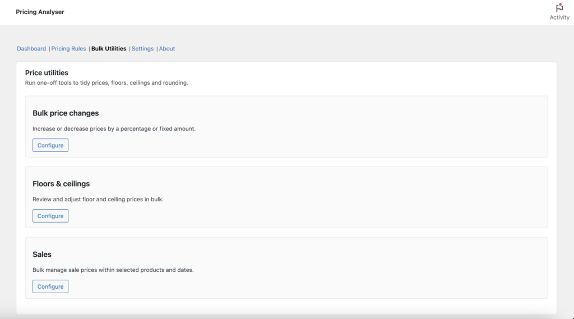Go to the Dashboard tab
574x319 pixels.
31,49
